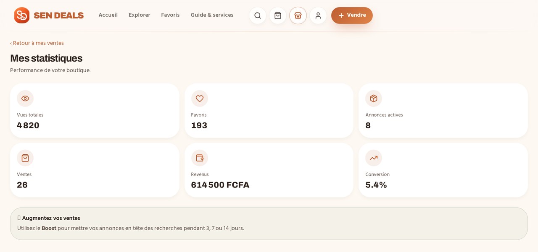Click the 4 820 views value

[x=28, y=125]
